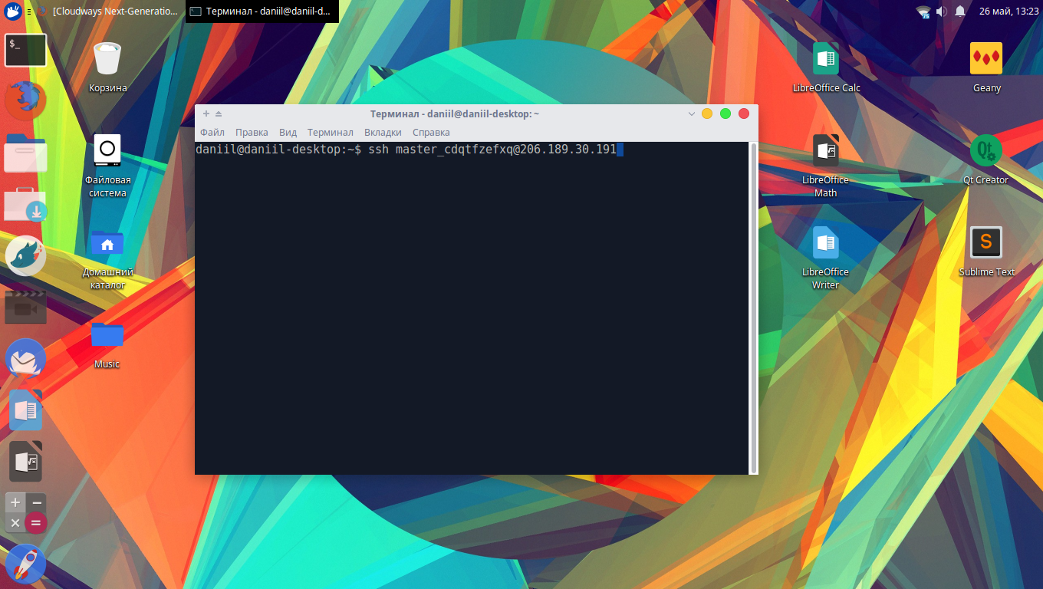This screenshot has width=1043, height=589.
Task: Open the Вид menu in the terminal
Action: point(288,133)
